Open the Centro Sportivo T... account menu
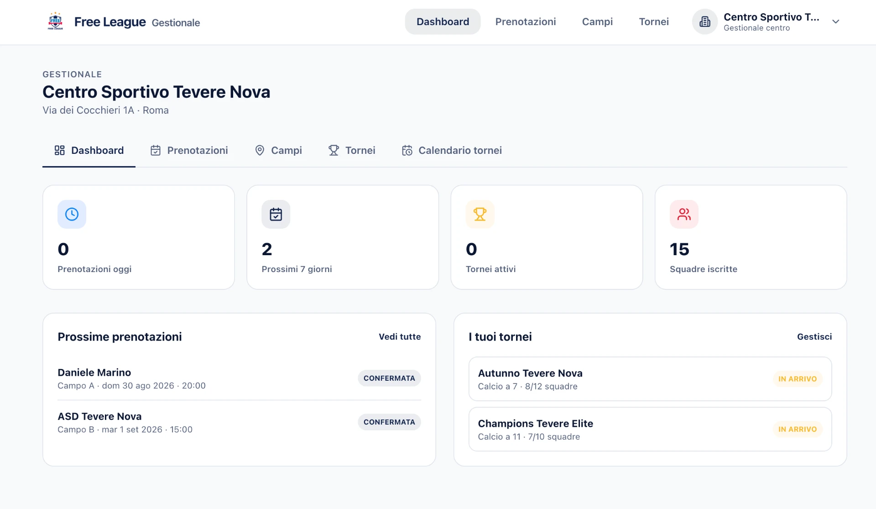This screenshot has height=509, width=876. [x=766, y=21]
